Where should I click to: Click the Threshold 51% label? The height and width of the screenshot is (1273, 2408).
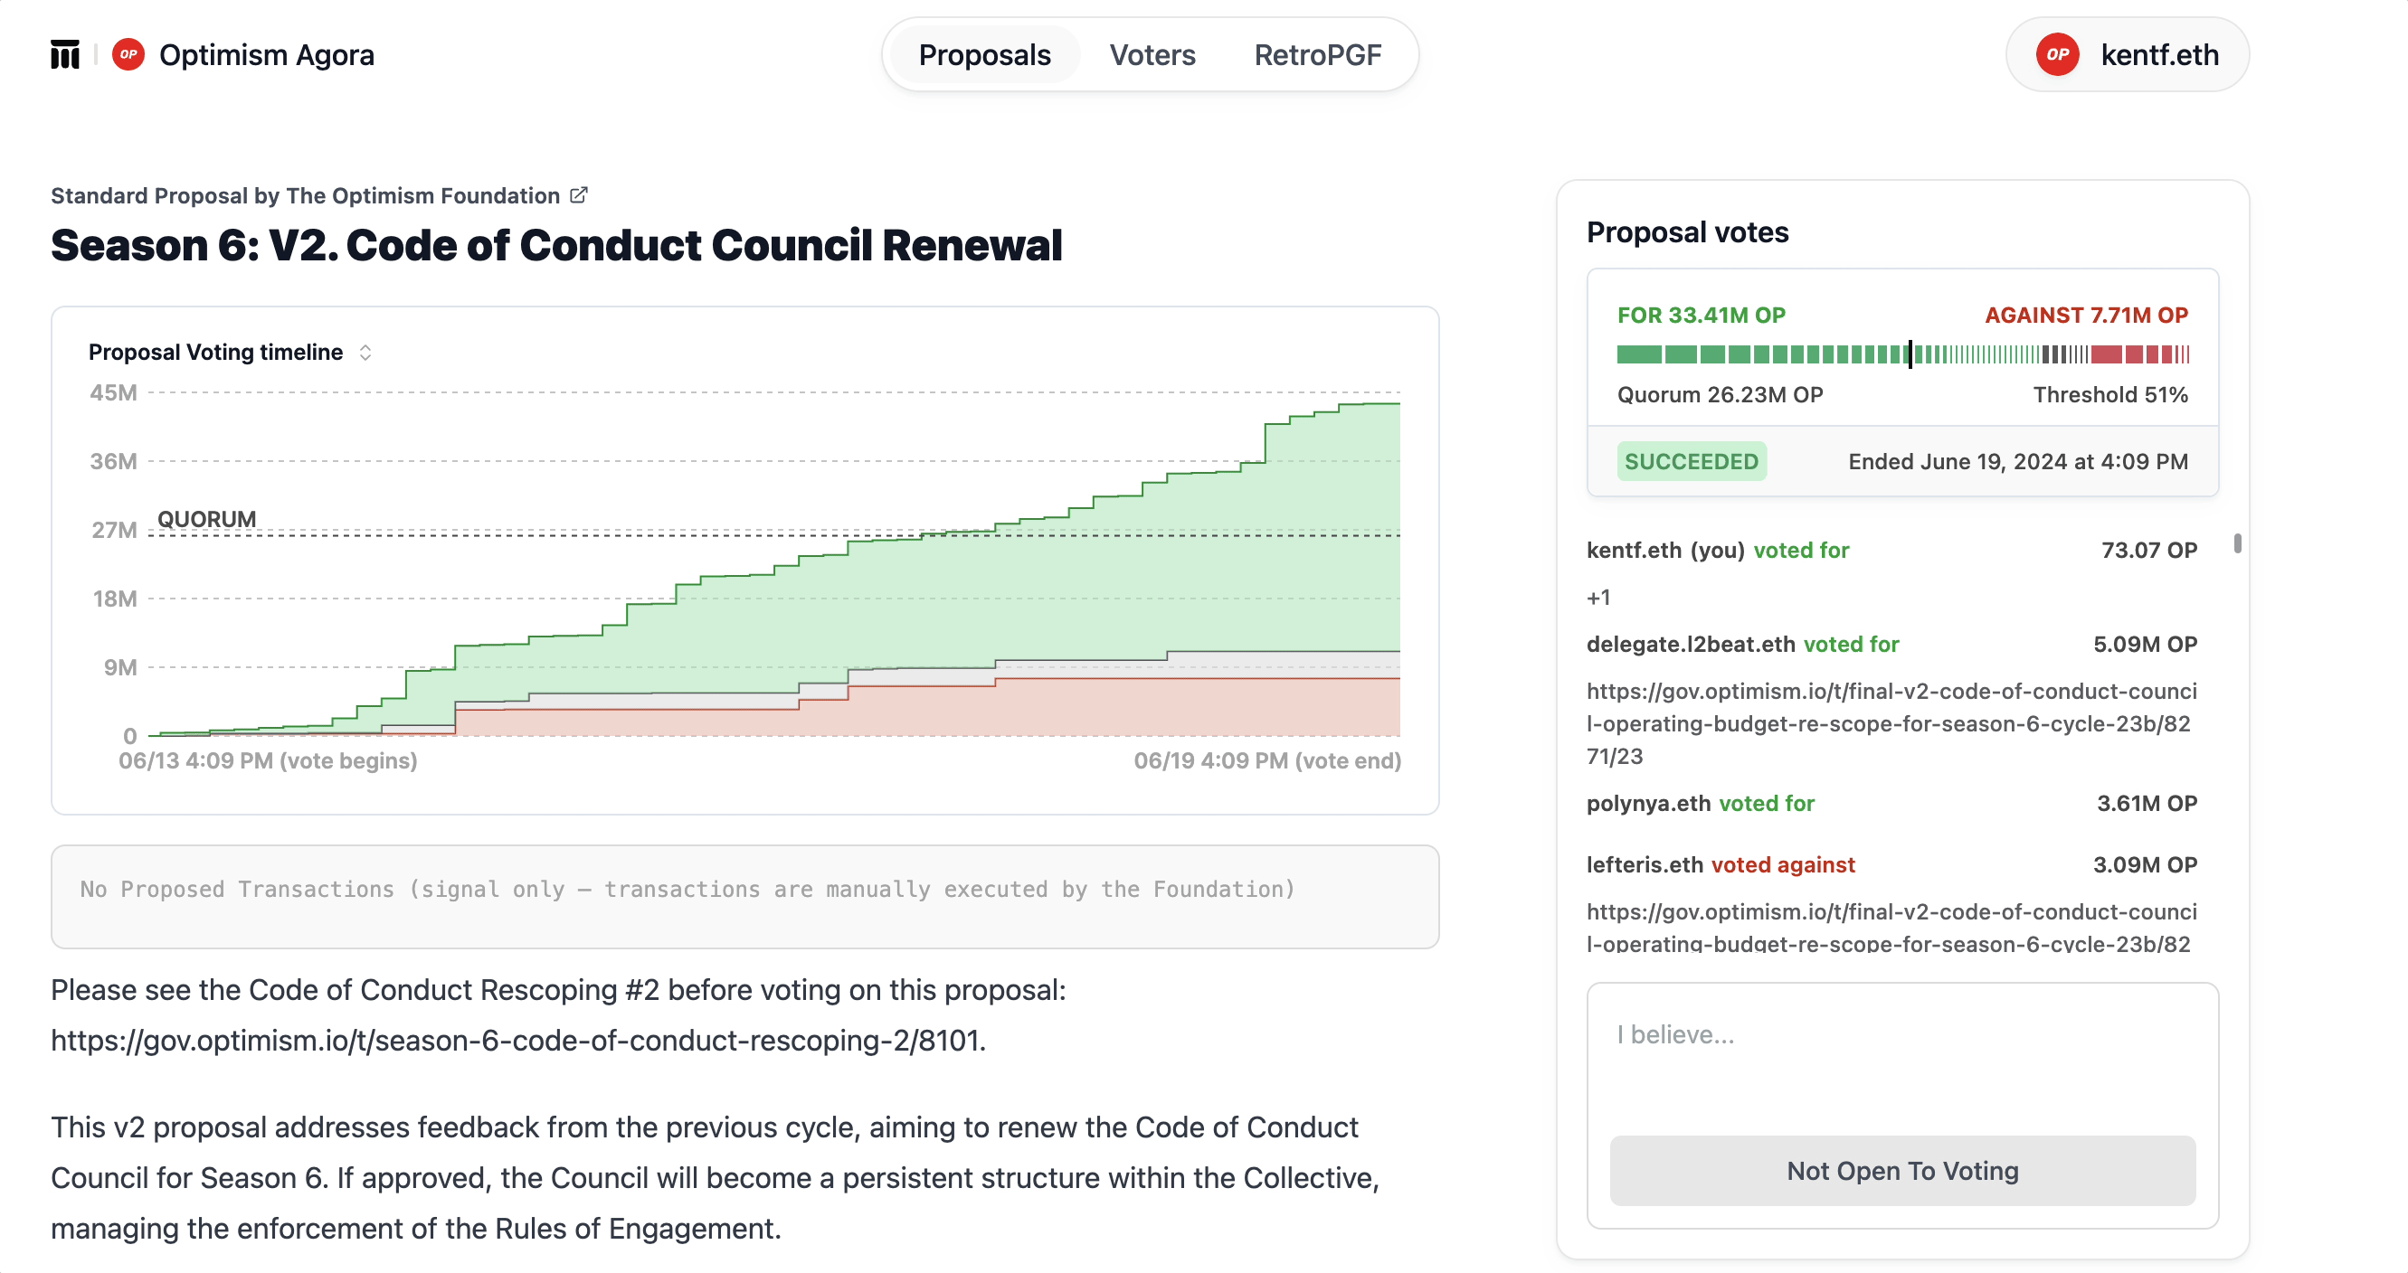point(2109,394)
